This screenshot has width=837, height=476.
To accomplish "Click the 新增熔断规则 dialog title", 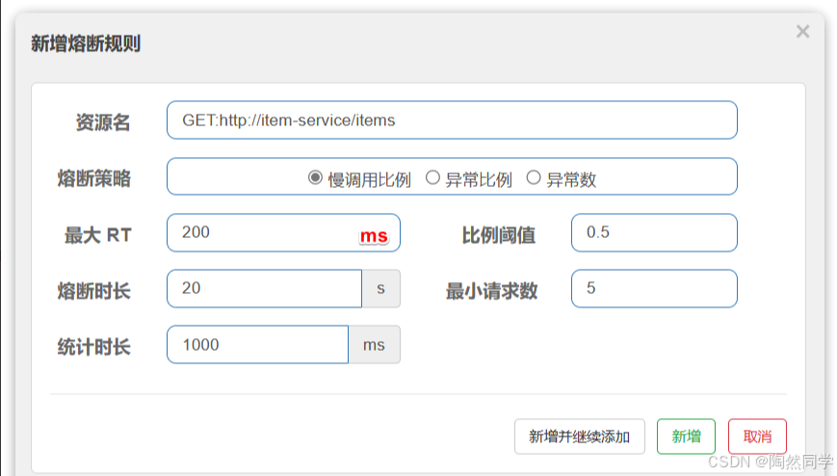I will (x=86, y=43).
